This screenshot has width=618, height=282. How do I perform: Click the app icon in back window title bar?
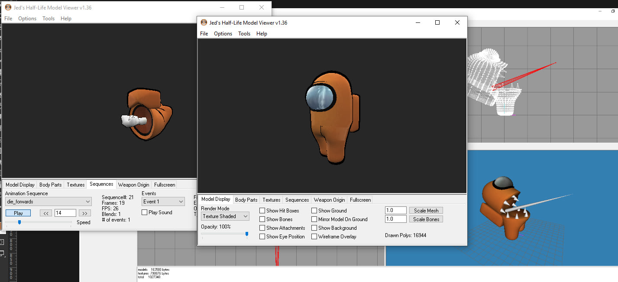8,7
